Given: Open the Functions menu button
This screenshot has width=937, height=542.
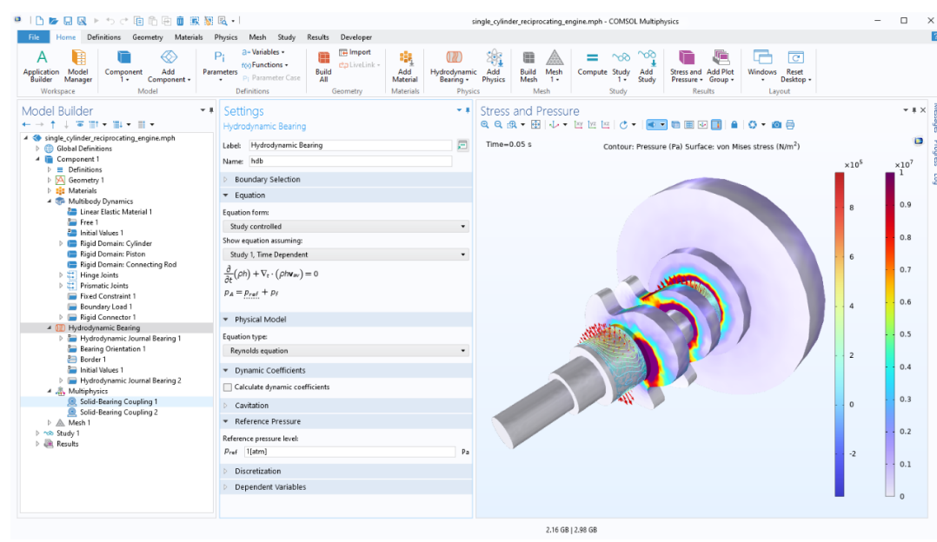Looking at the screenshot, I should (x=265, y=65).
